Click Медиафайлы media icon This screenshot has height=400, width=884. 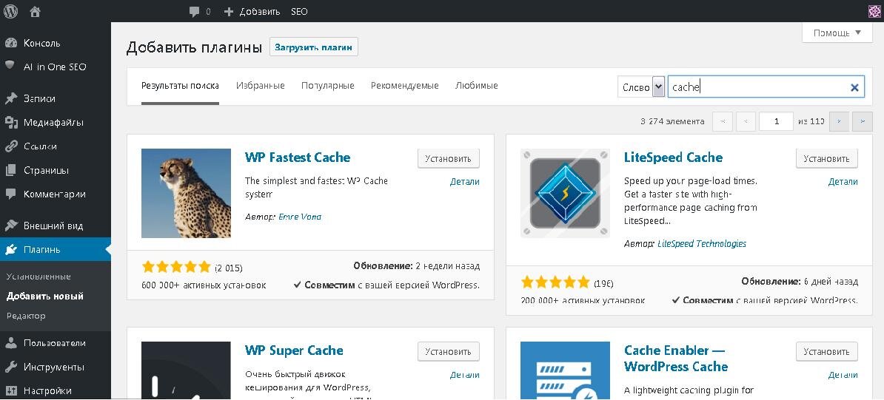point(10,122)
